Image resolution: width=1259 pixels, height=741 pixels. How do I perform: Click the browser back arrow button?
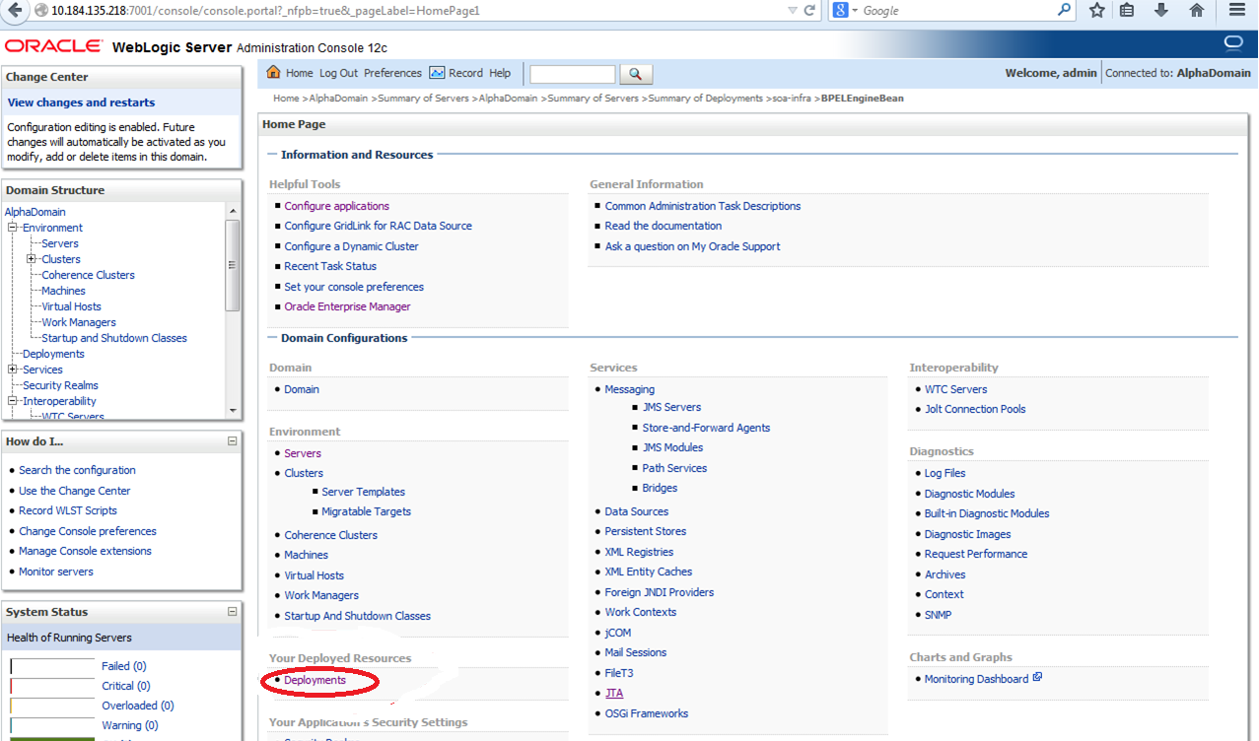14,10
